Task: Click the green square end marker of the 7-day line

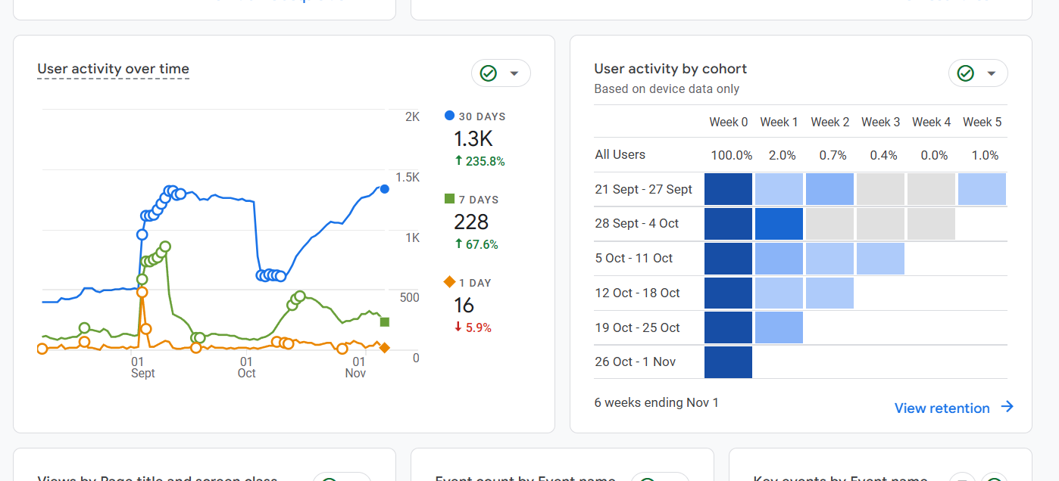Action: point(385,322)
